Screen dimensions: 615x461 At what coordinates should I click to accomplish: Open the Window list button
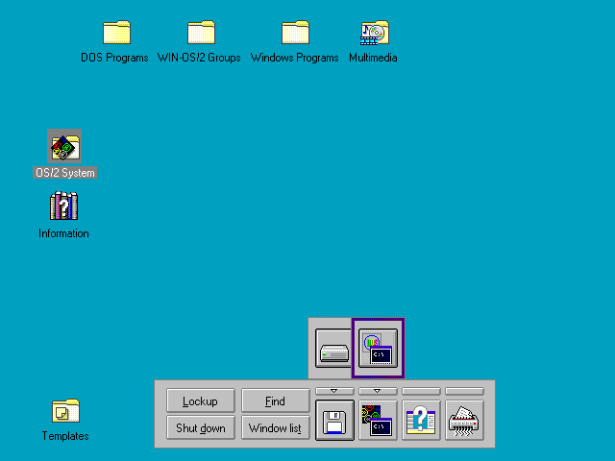276,427
